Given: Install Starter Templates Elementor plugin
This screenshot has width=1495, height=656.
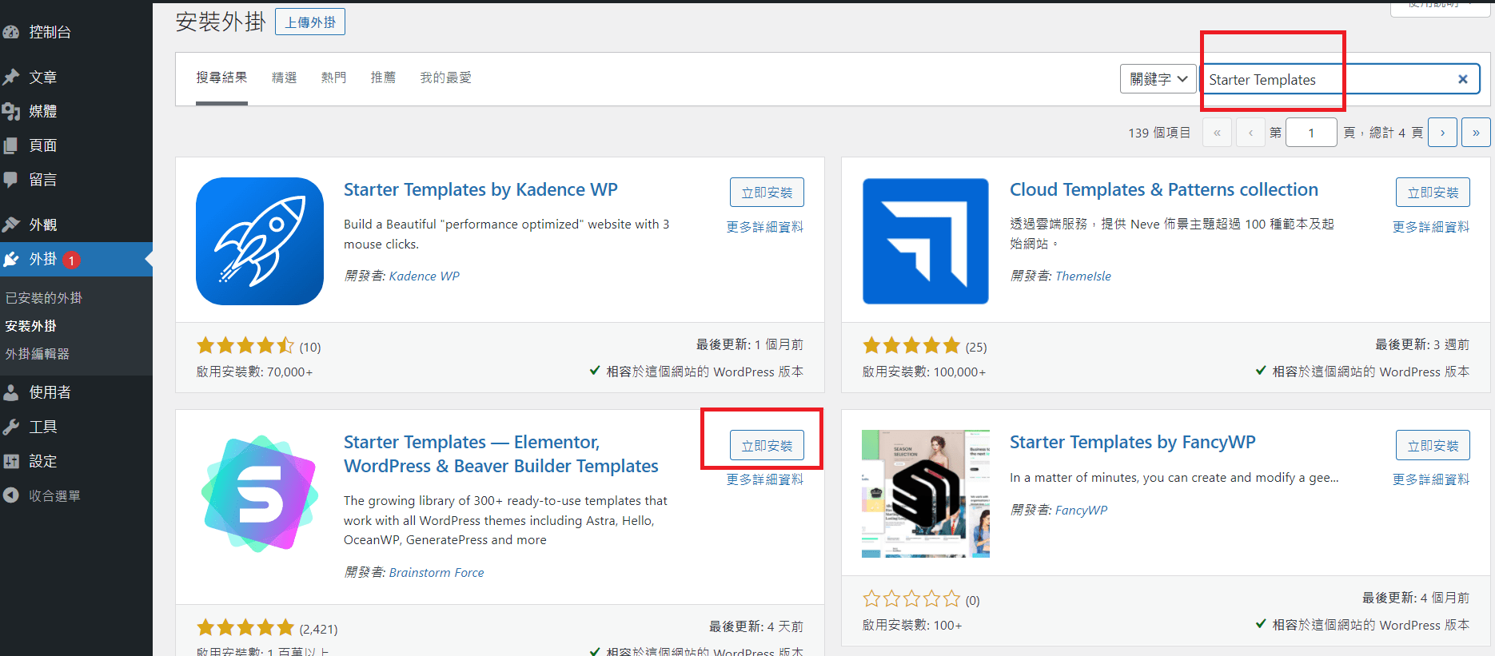Looking at the screenshot, I should point(767,445).
